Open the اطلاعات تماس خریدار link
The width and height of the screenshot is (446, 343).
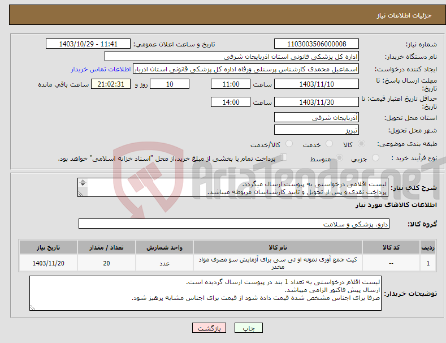(101, 69)
